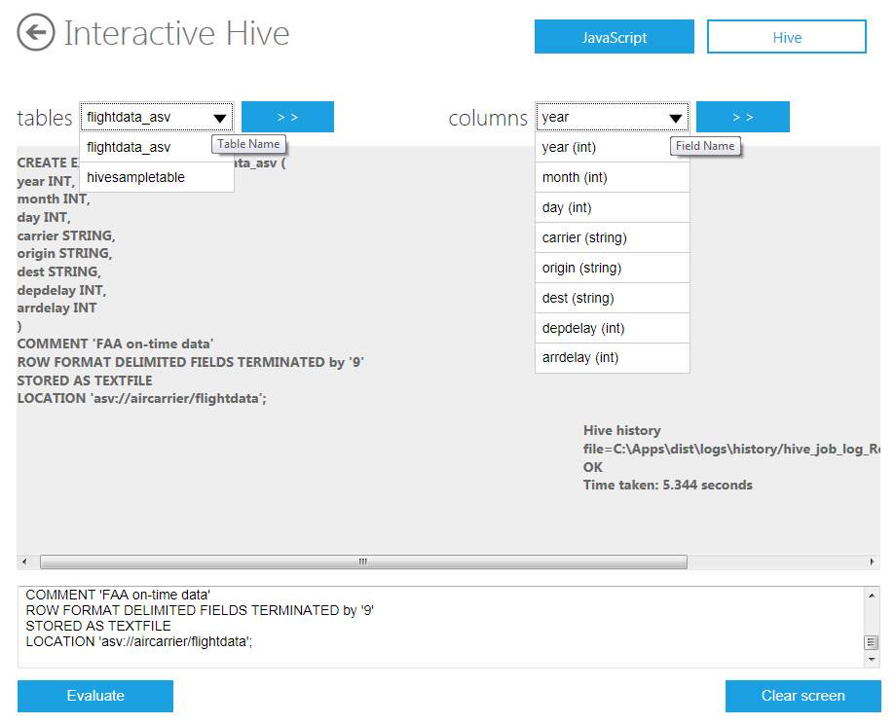Insert table name with tables >> button

point(287,117)
